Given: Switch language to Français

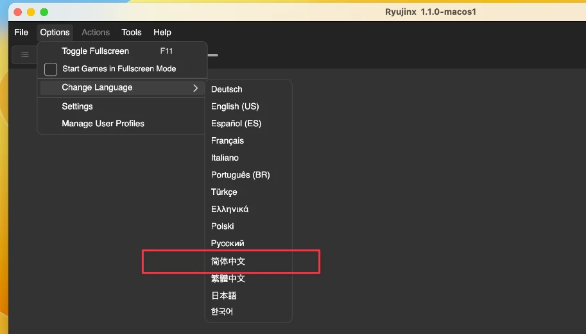Looking at the screenshot, I should pos(248,140).
